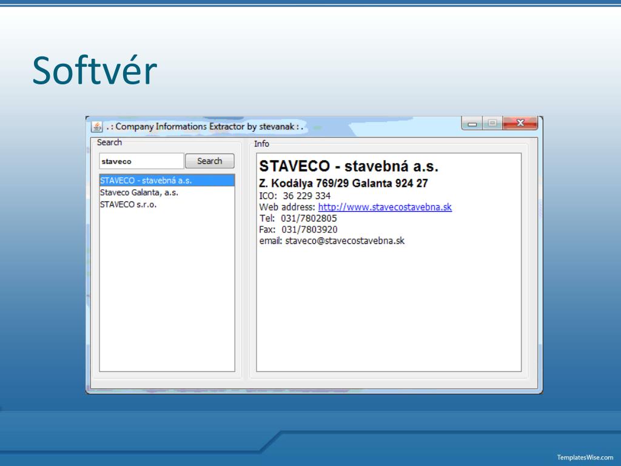Viewport: 621px width, 466px height.
Task: Open the http://www.stavecostavebna.sk link
Action: [385, 208]
